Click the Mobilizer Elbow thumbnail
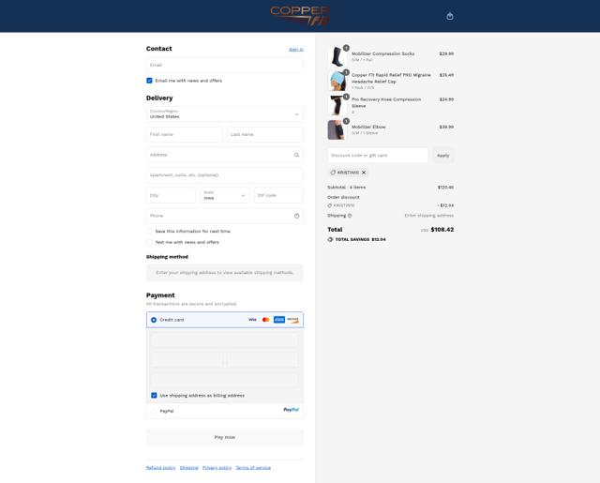 pyautogui.click(x=337, y=129)
